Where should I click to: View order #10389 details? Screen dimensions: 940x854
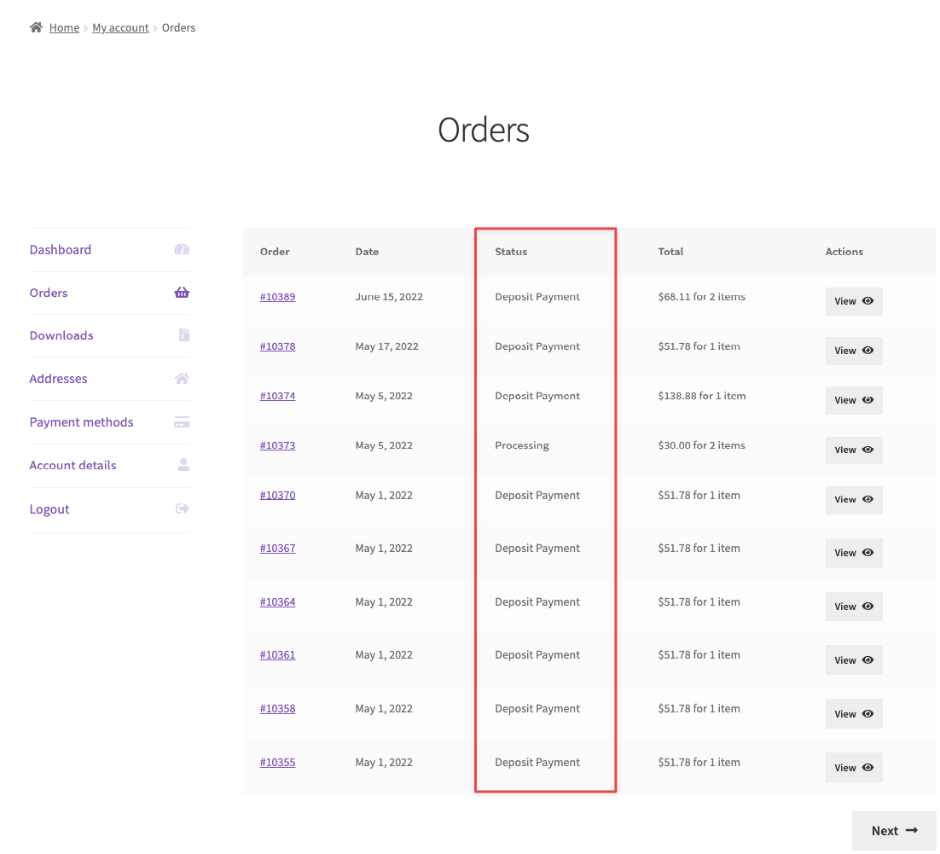pos(853,301)
